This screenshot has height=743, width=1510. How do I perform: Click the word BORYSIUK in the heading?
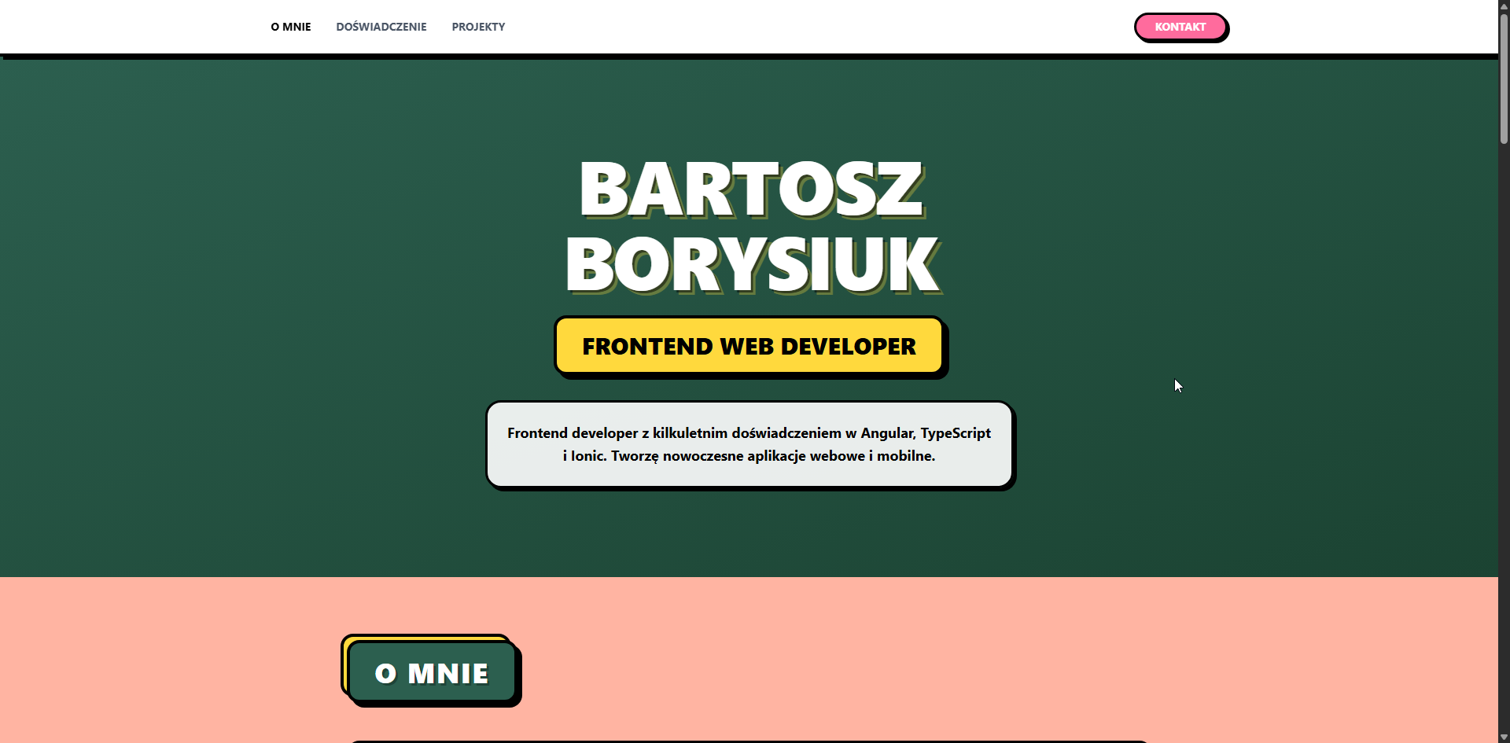[x=749, y=265]
